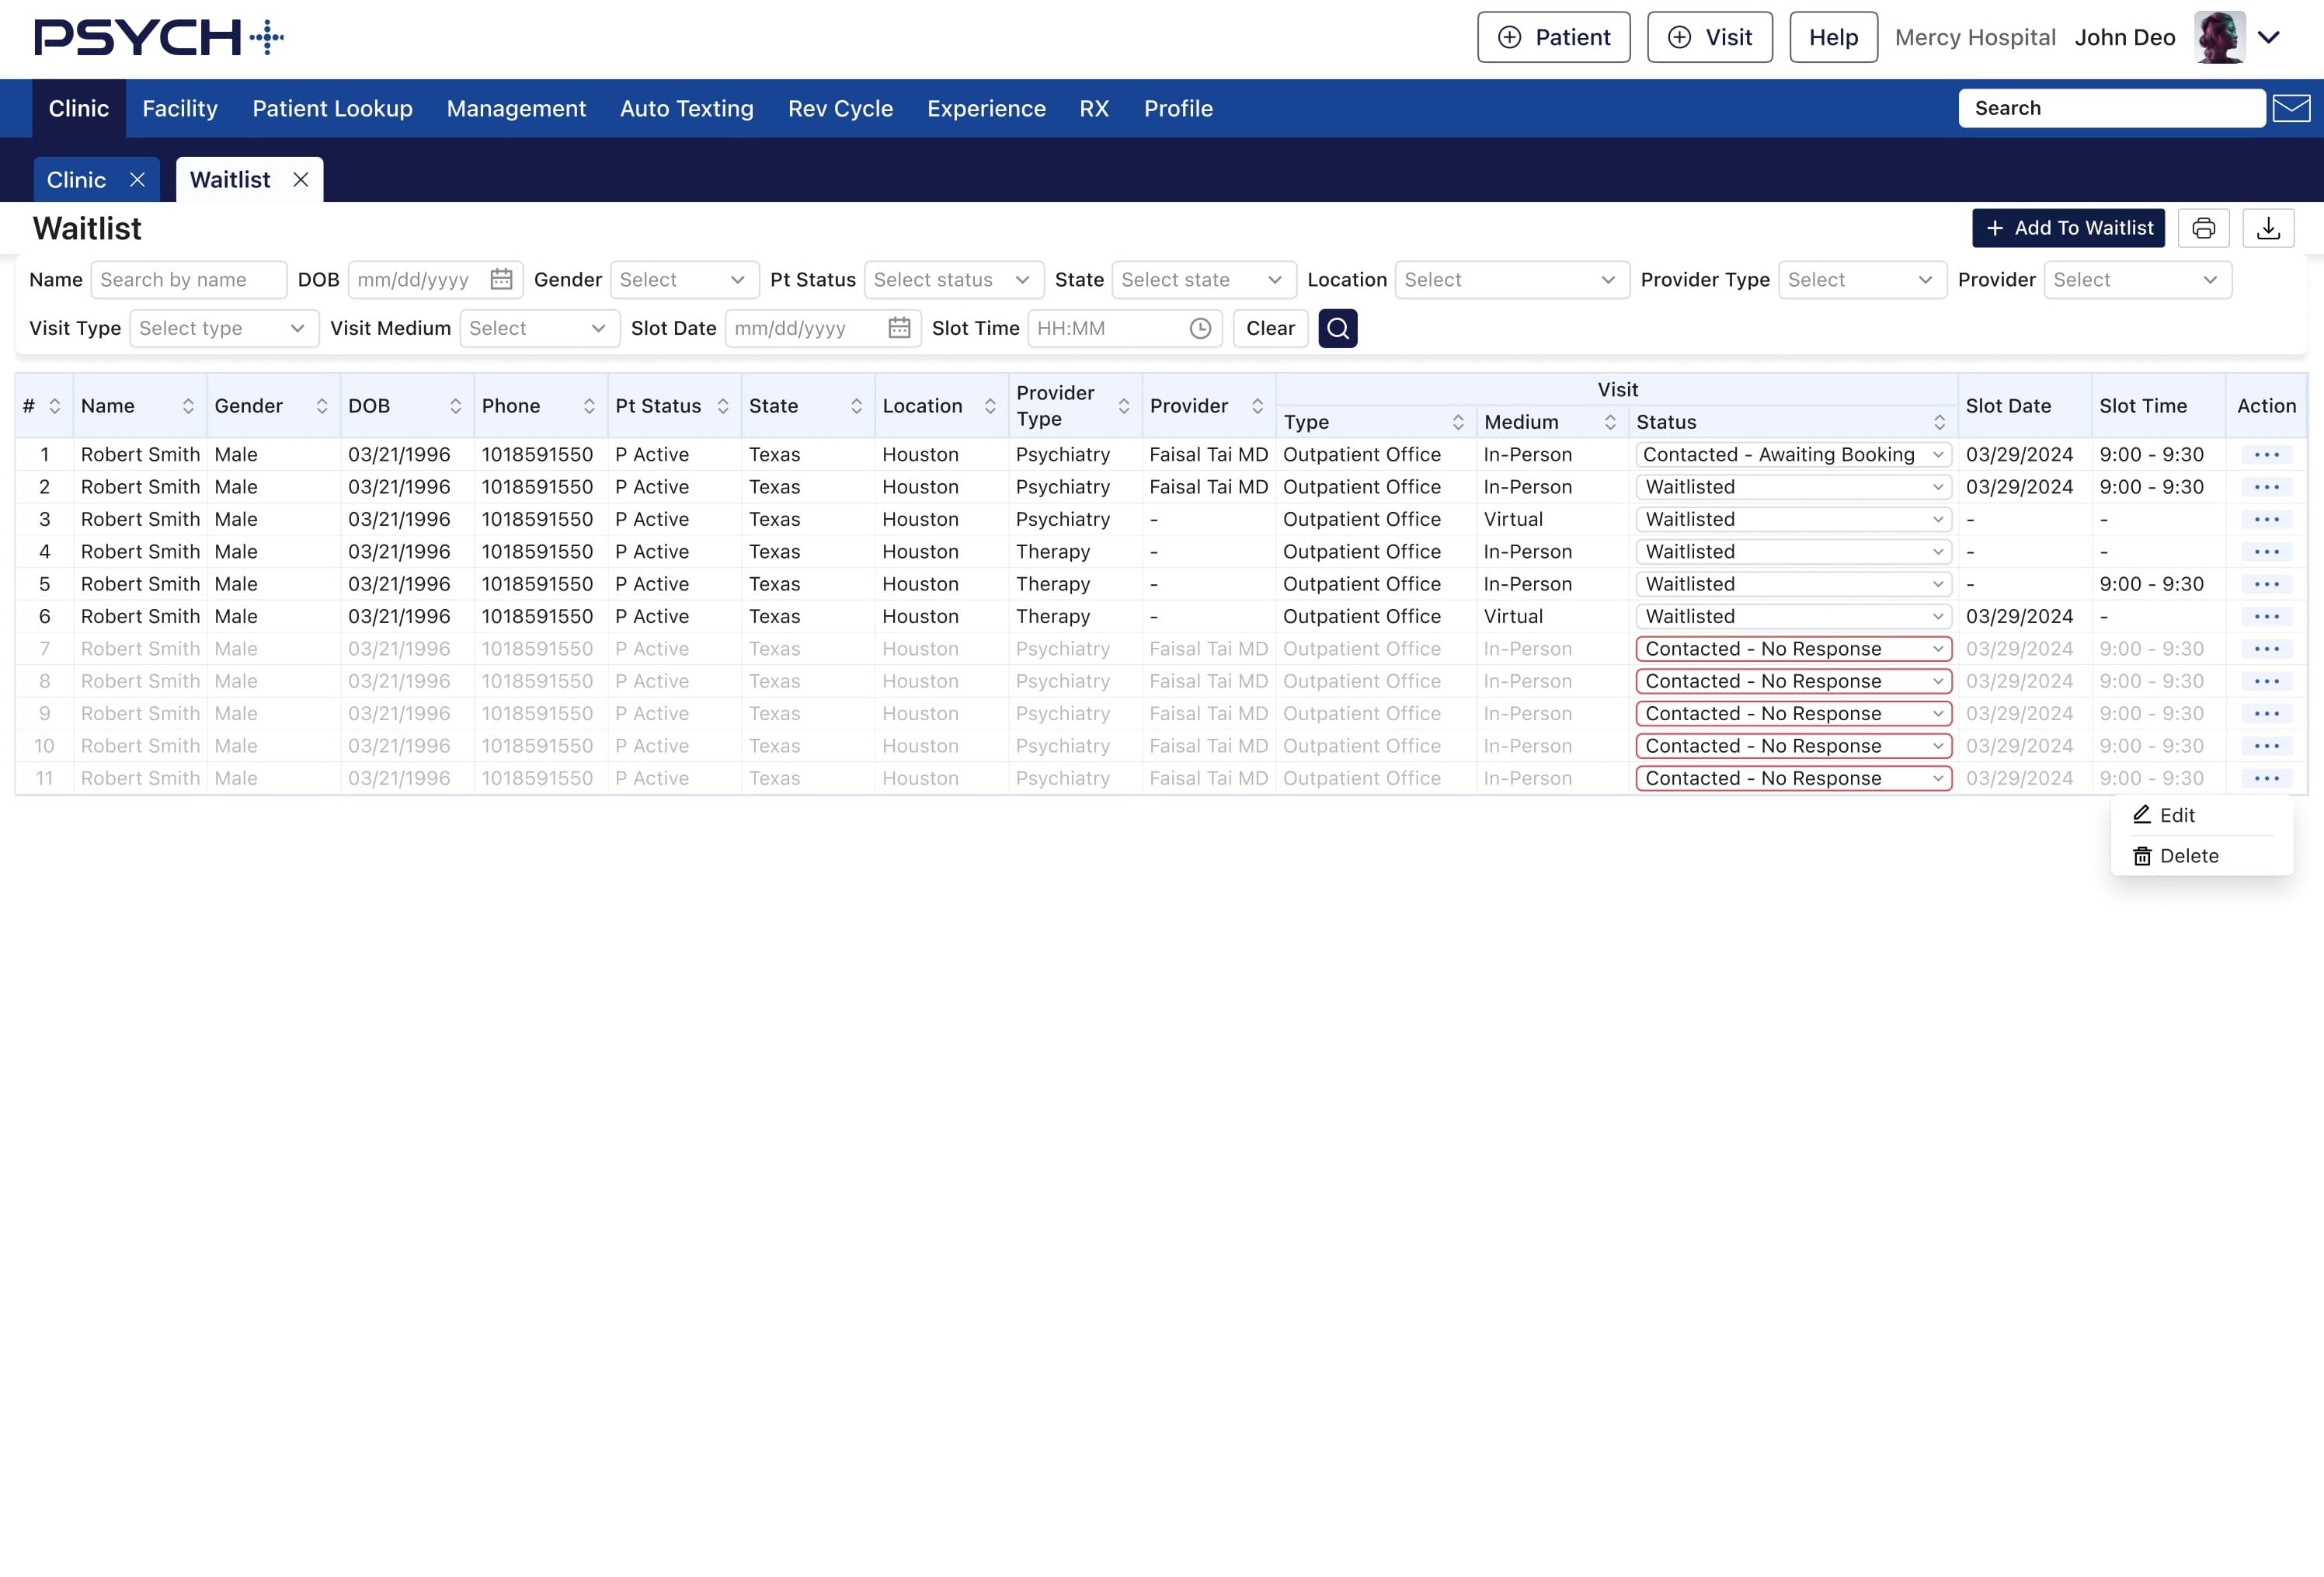This screenshot has height=1577, width=2324.
Task: Click the print icon button
Action: (x=2203, y=228)
